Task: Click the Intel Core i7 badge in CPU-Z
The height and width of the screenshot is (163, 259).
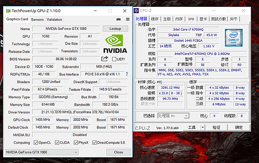Action: click(234, 38)
